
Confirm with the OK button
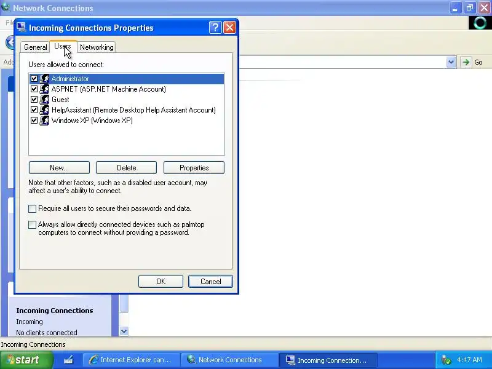click(x=161, y=282)
